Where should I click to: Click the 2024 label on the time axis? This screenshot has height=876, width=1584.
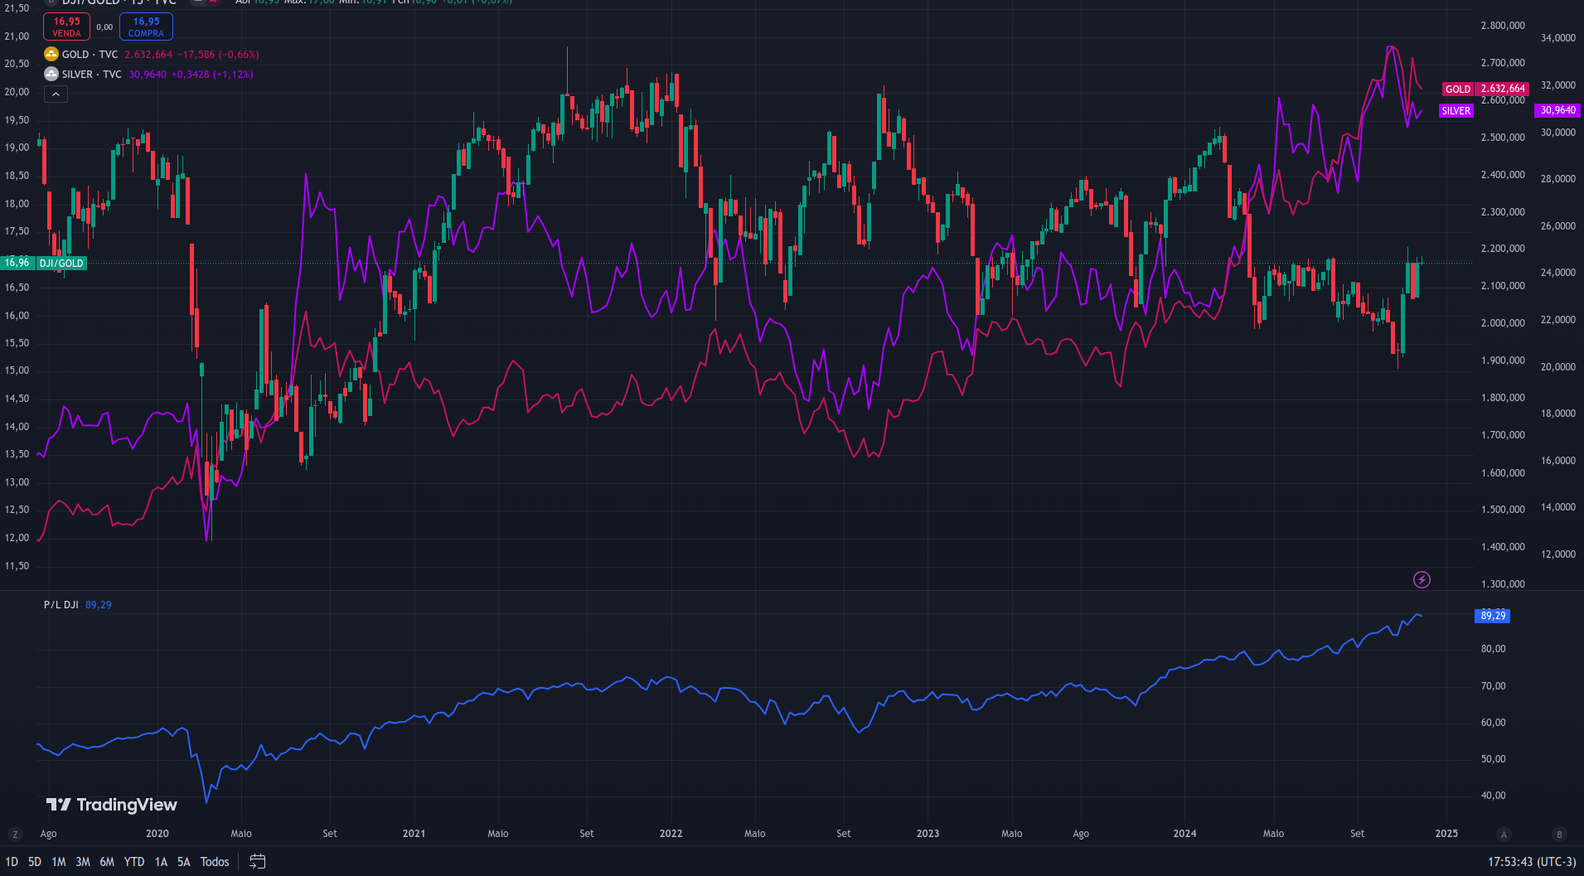click(1184, 834)
